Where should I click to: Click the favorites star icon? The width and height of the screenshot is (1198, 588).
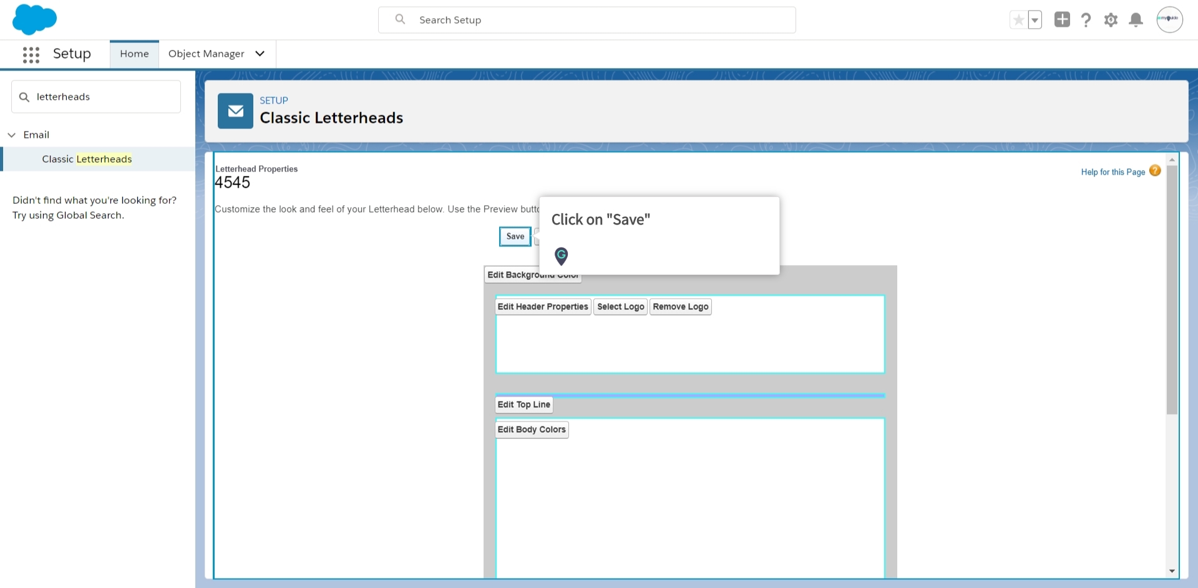(1018, 20)
